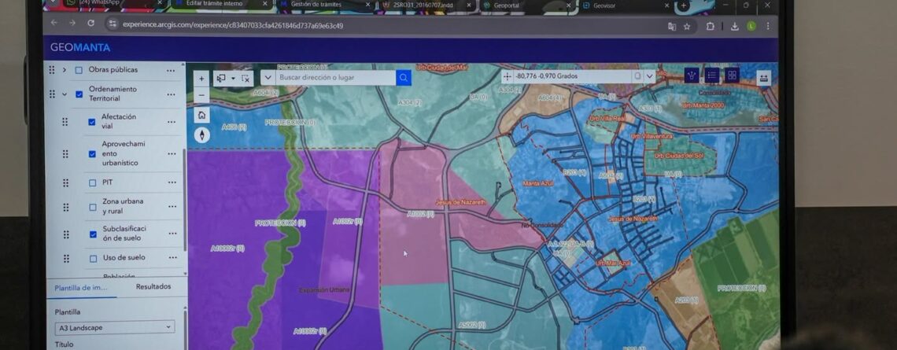The width and height of the screenshot is (897, 350).
Task: Switch to the Resultados tab
Action: coord(153,287)
